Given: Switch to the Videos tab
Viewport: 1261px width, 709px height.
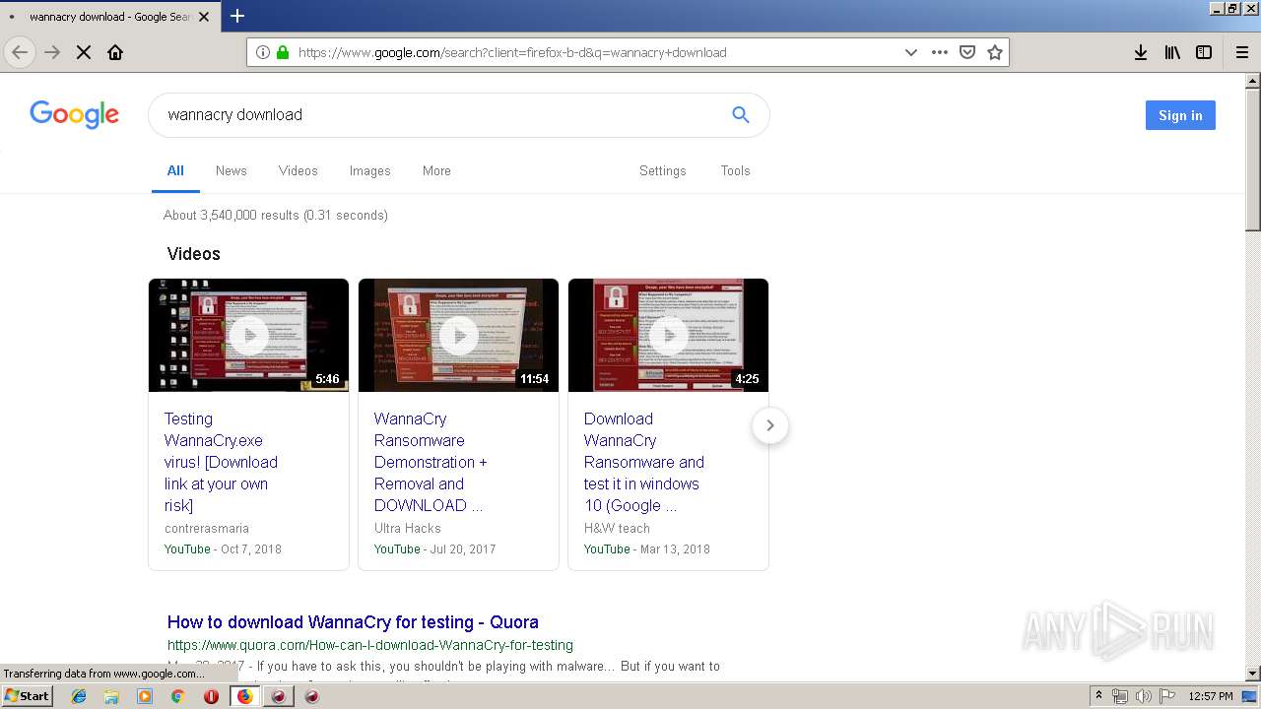Looking at the screenshot, I should pos(298,170).
